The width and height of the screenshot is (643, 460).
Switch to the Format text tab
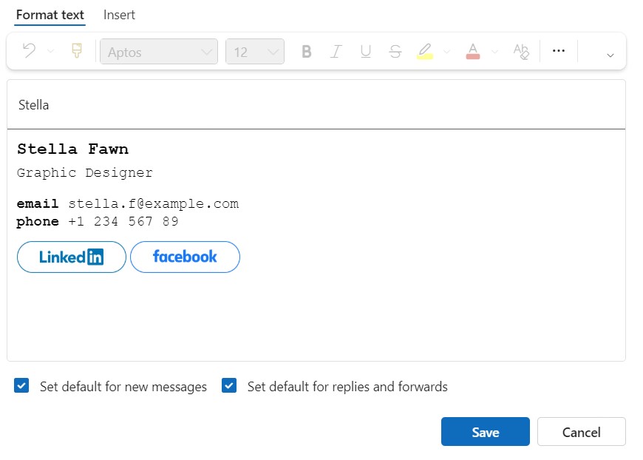pyautogui.click(x=50, y=16)
